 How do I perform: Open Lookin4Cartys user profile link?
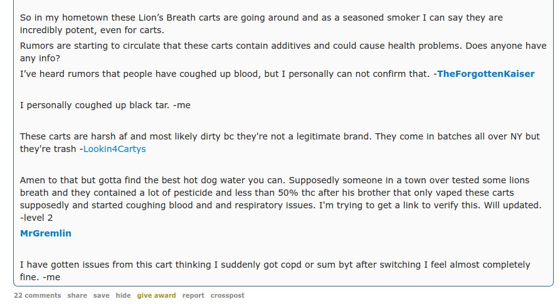click(x=114, y=149)
